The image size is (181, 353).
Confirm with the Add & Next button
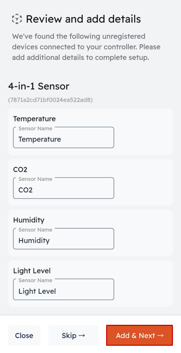click(x=139, y=335)
